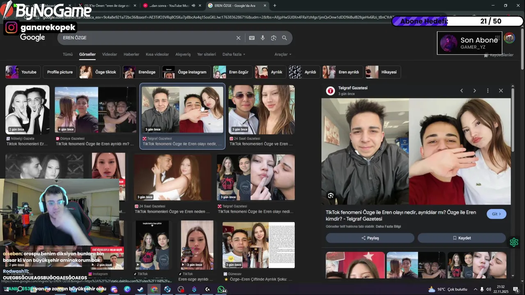Open the 24 Saat Gazetesi couple-embrace image

(x=173, y=177)
